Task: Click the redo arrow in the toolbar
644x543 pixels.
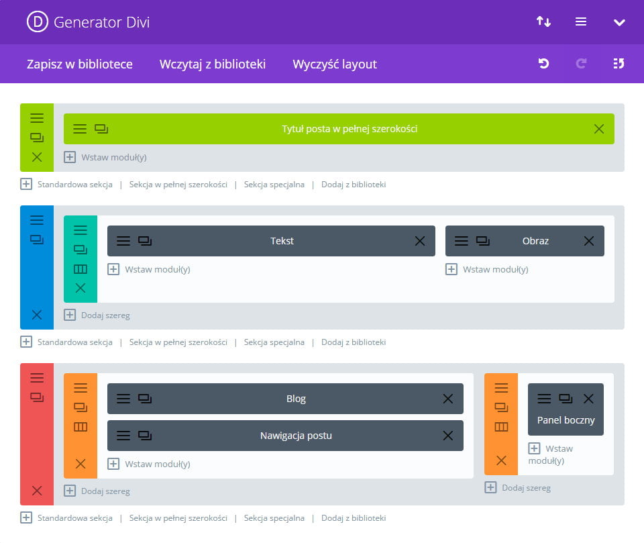Action: click(581, 64)
